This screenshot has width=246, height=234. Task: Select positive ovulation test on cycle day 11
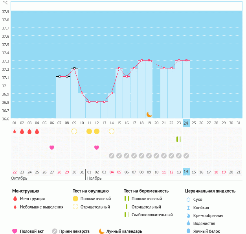(x=89, y=131)
